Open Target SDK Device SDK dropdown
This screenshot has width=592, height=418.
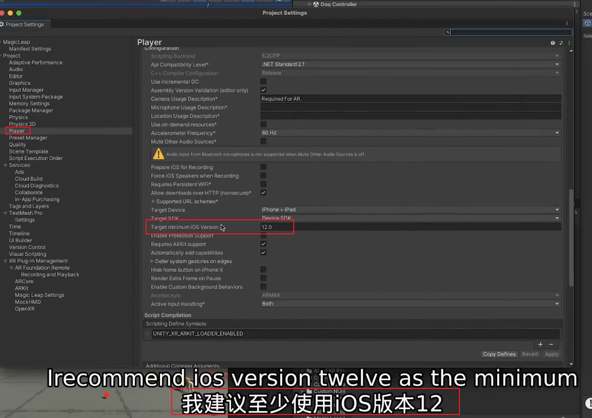(x=410, y=218)
